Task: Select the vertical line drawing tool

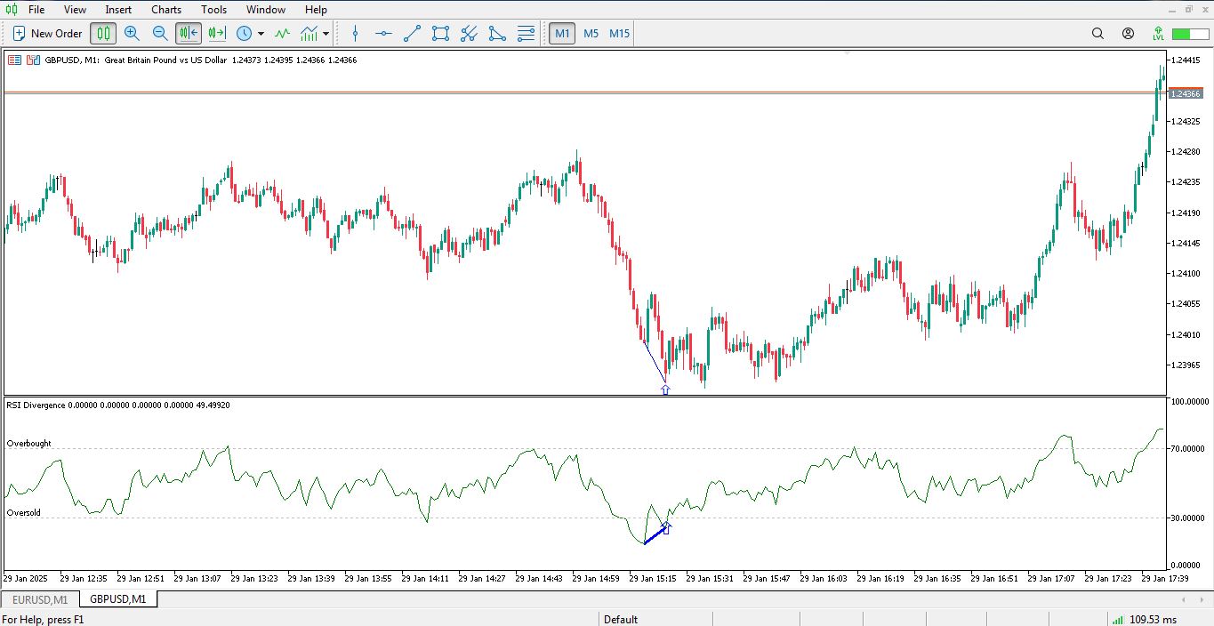Action: (355, 34)
